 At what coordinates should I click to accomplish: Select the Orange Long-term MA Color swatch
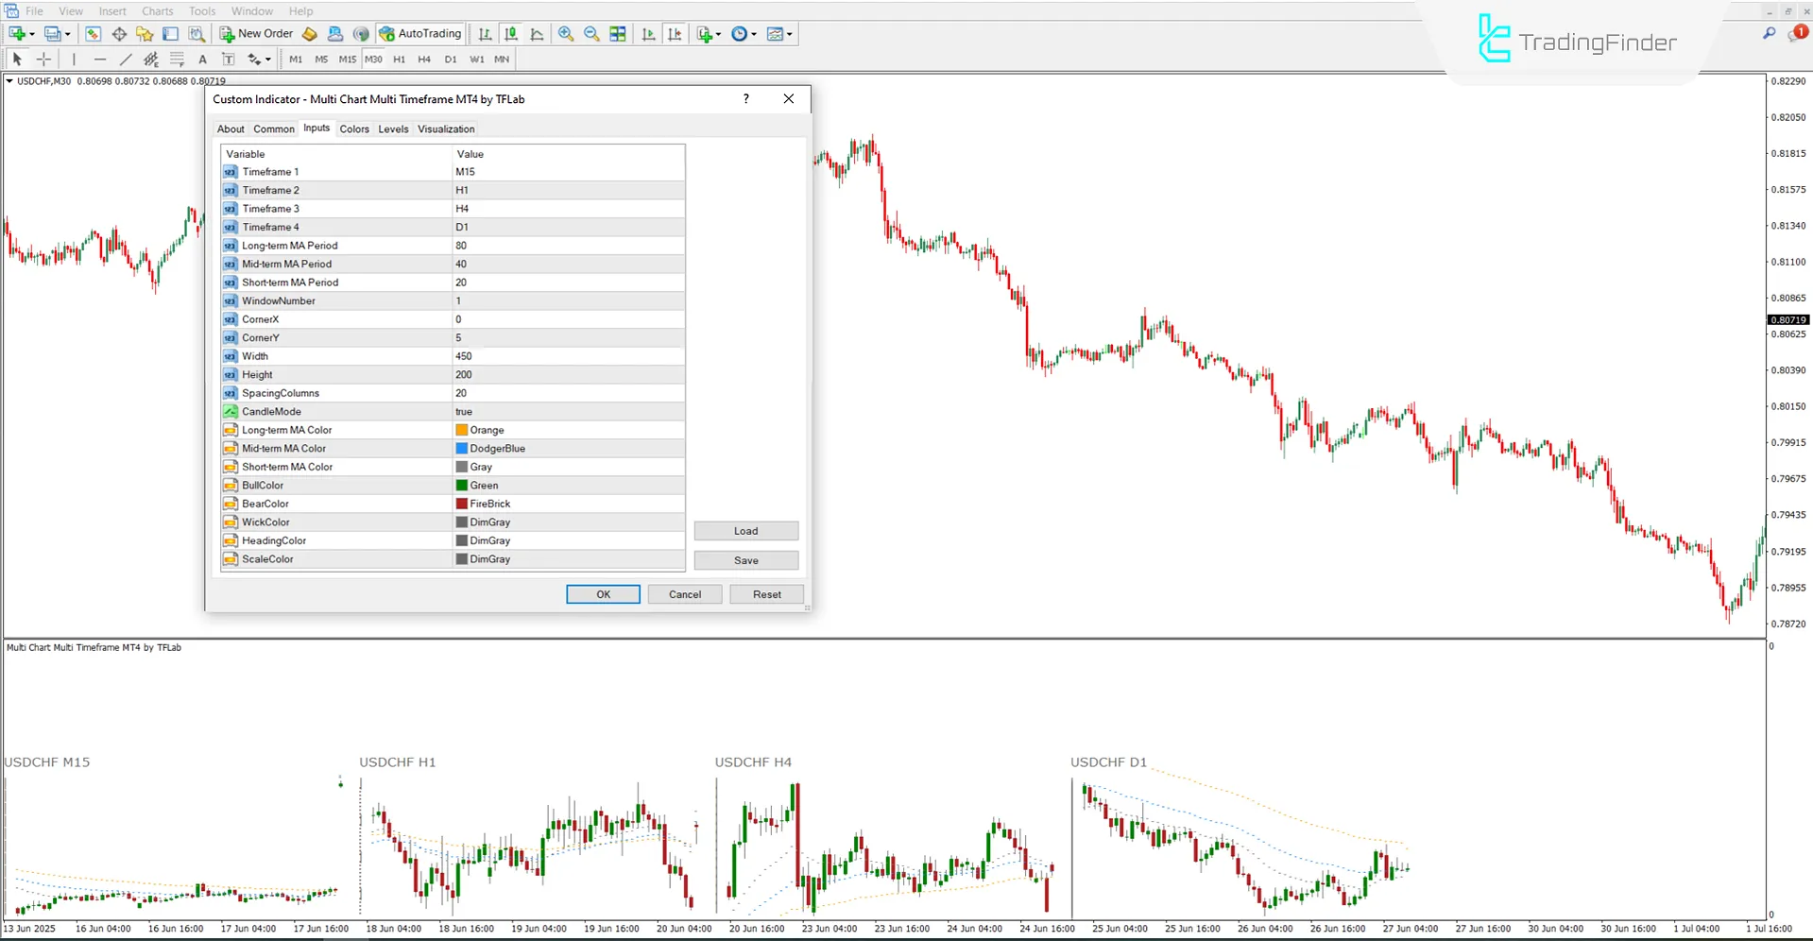pos(462,429)
